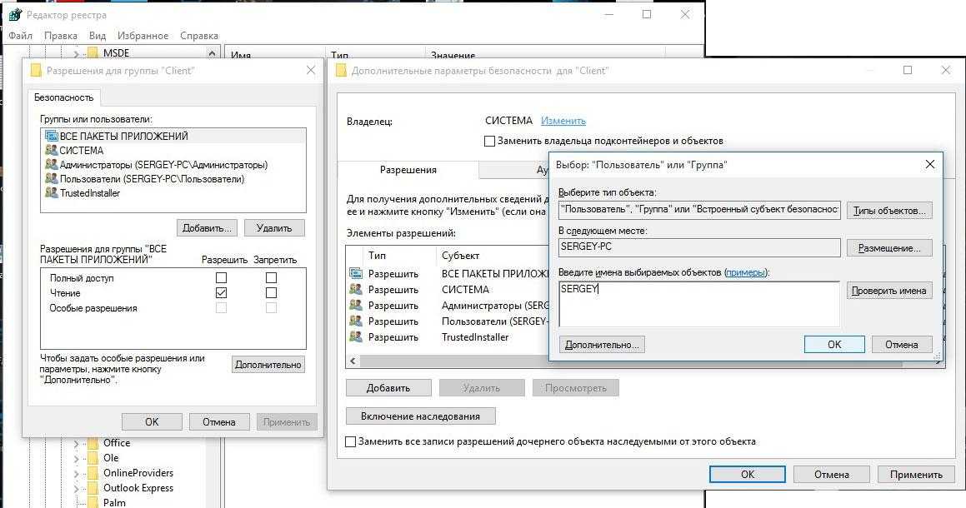
Task: Expand the Outlook Express registry key
Action: point(77,488)
